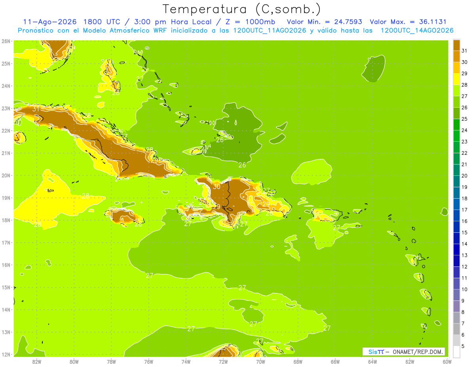Screen dimensions: 475x367
Task: Click the '20N' latitude axis label
Action: click(6, 175)
